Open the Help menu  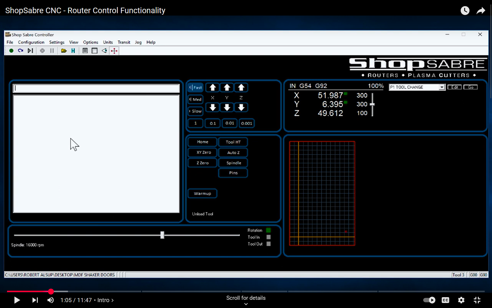(151, 42)
